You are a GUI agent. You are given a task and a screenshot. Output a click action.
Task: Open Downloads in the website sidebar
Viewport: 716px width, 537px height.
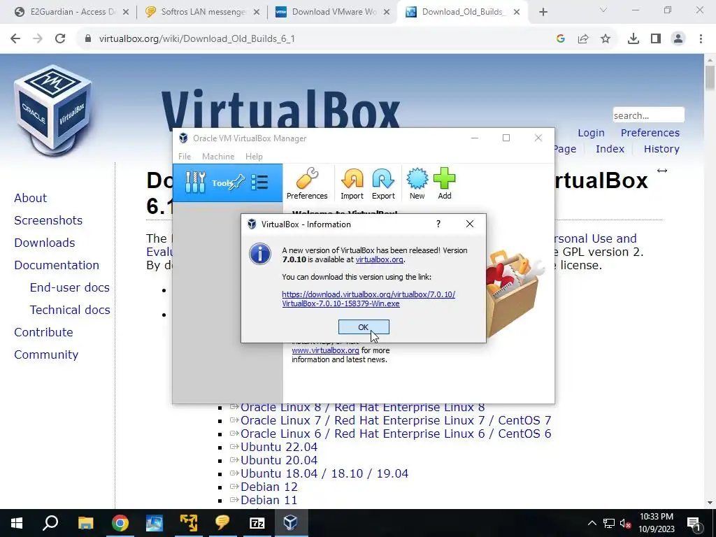(44, 243)
